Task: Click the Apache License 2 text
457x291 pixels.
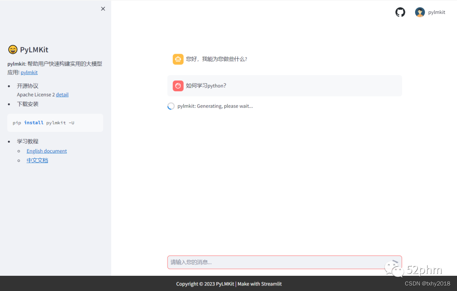Action: point(36,95)
